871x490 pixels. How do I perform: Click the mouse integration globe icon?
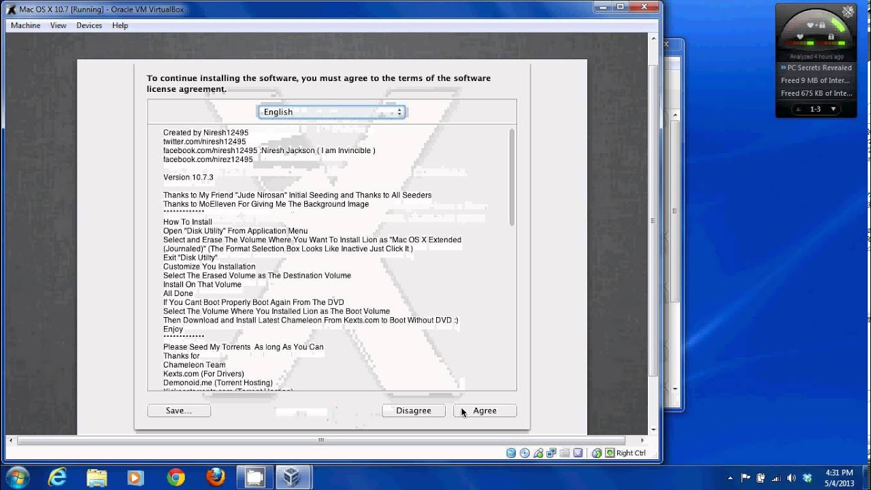coord(597,453)
